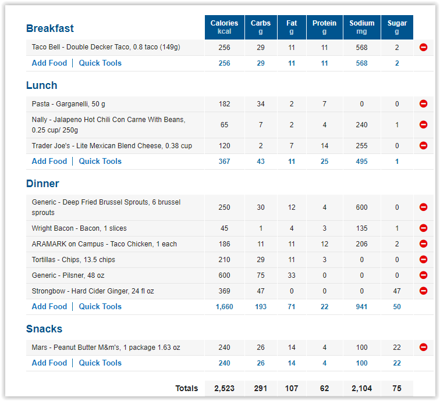The width and height of the screenshot is (440, 401).
Task: Delete Strongbow Hard Cider Ginger entry
Action: point(423,291)
